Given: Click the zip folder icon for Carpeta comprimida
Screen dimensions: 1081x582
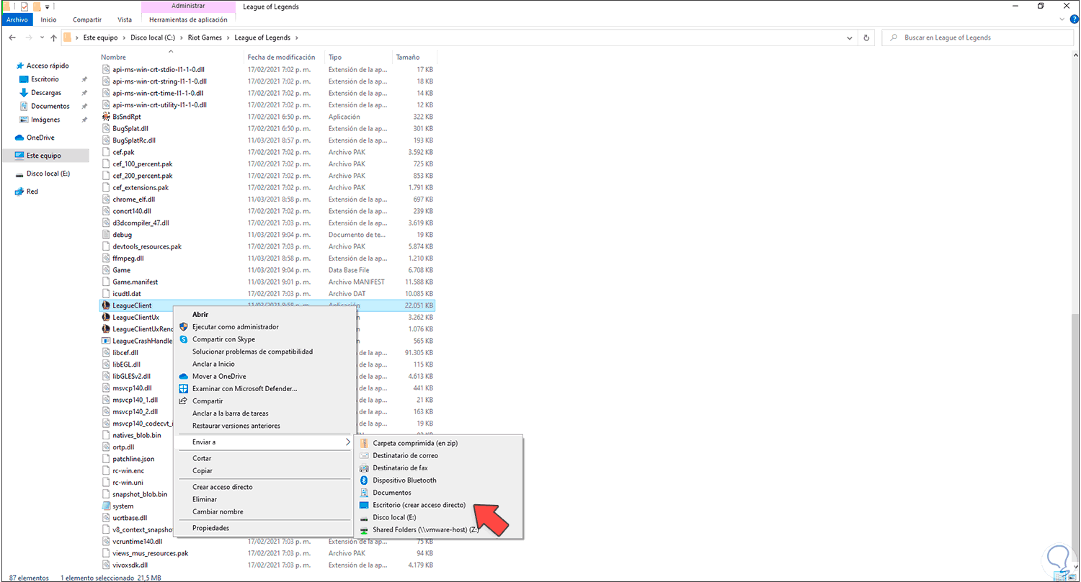Looking at the screenshot, I should point(364,443).
